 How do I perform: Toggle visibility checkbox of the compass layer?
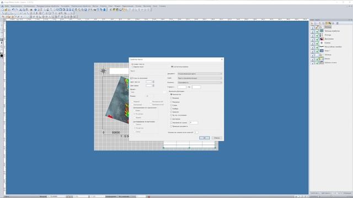pos(317,43)
